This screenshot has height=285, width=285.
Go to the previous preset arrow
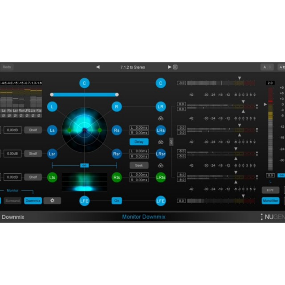(98, 67)
